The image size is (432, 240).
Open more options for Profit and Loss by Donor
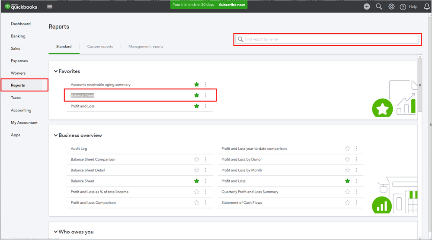point(356,159)
